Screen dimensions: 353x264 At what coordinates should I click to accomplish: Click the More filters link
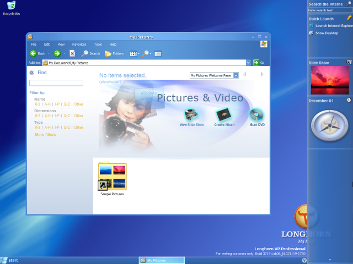tap(45, 135)
